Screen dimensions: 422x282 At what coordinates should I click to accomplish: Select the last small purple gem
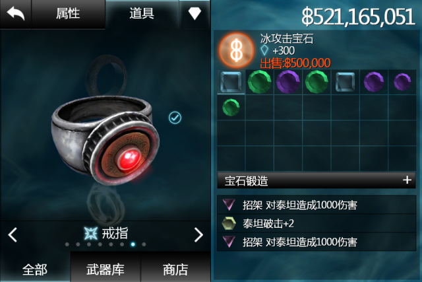tap(402, 82)
